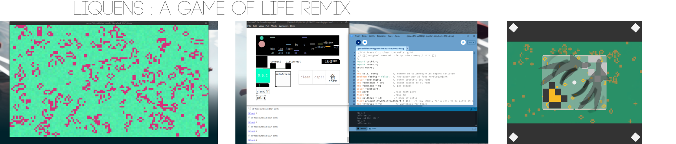Click the connect bang box
The height and width of the screenshot is (144, 676).
coord(273,66)
